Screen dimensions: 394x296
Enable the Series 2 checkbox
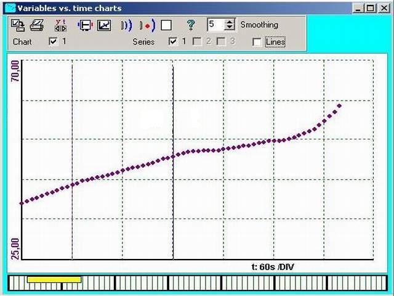pyautogui.click(x=197, y=41)
